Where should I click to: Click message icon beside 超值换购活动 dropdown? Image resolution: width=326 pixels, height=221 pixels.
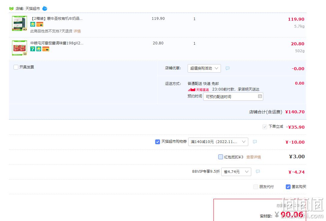pos(228,68)
